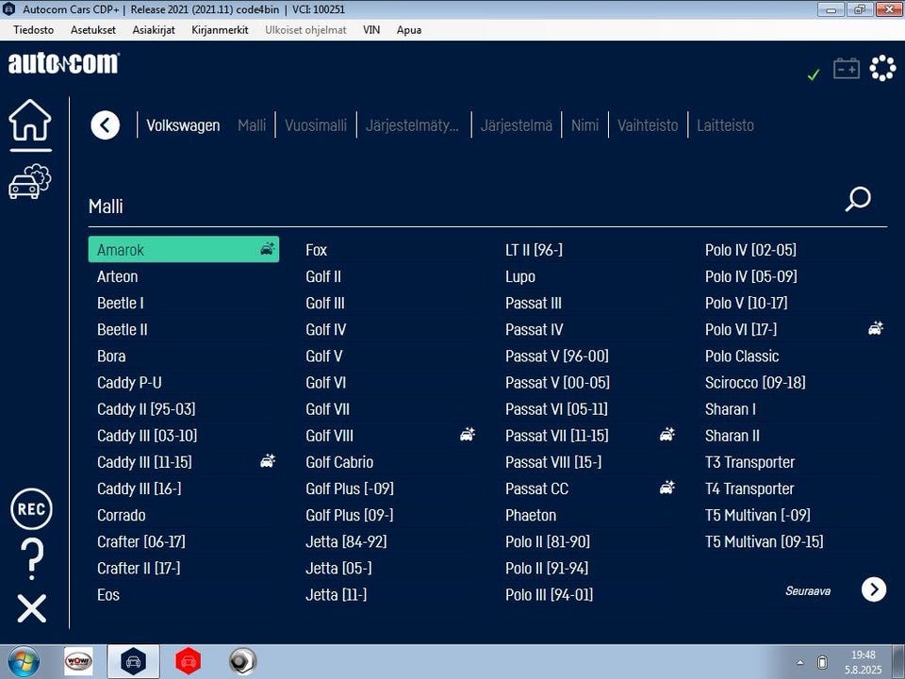Image resolution: width=905 pixels, height=679 pixels.
Task: Open help with the question mark icon
Action: coord(32,558)
